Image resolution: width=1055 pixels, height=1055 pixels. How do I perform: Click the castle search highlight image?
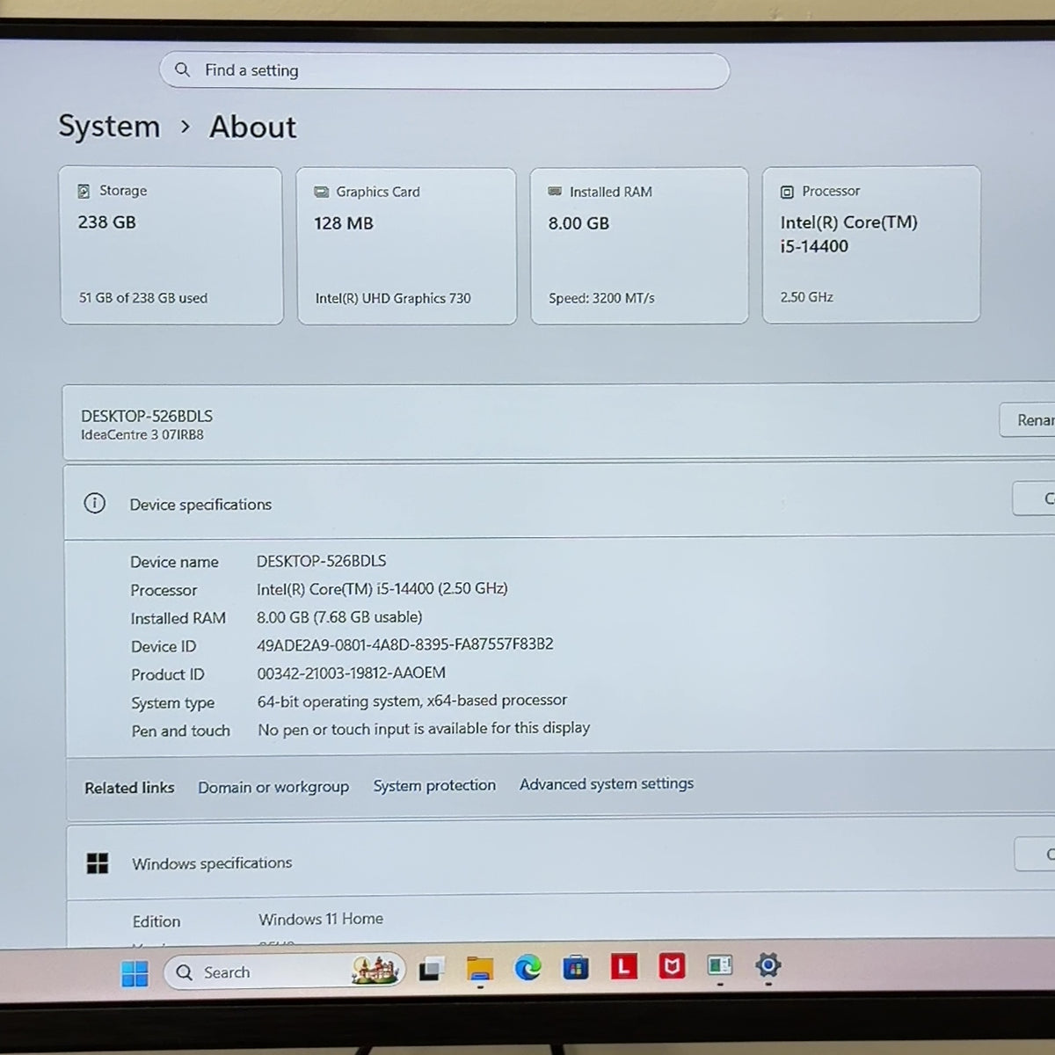coord(375,970)
